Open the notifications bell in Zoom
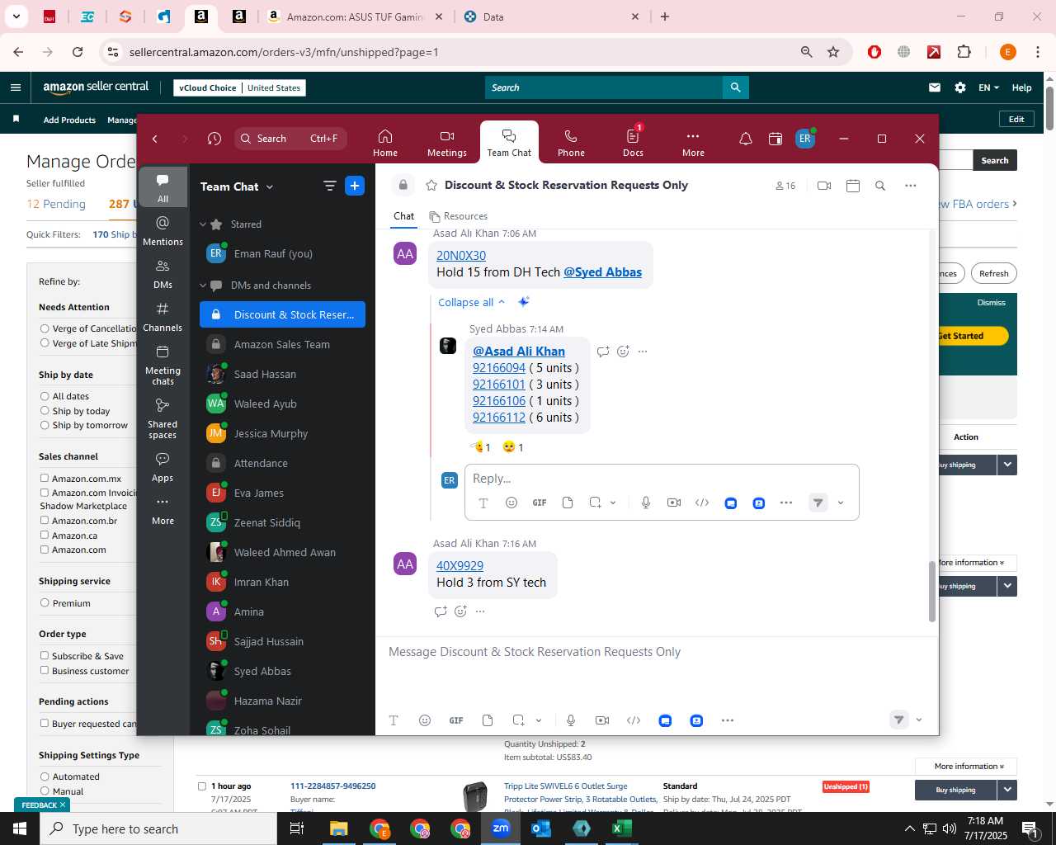 tap(745, 139)
